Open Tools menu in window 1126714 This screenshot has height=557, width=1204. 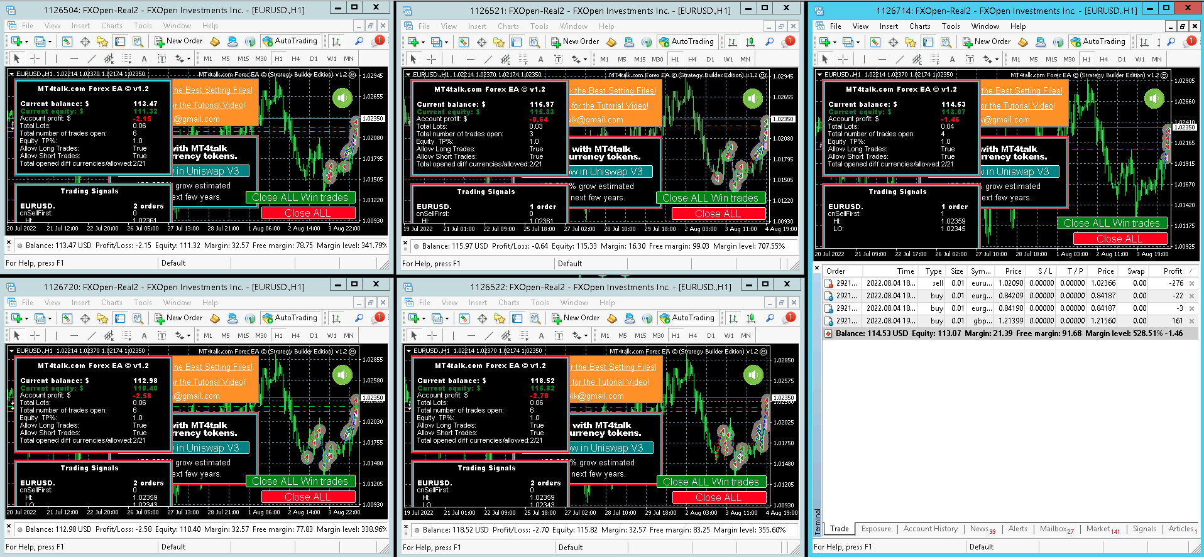click(x=951, y=26)
